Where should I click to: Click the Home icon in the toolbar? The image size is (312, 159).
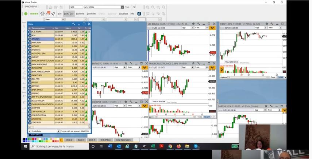42,14
